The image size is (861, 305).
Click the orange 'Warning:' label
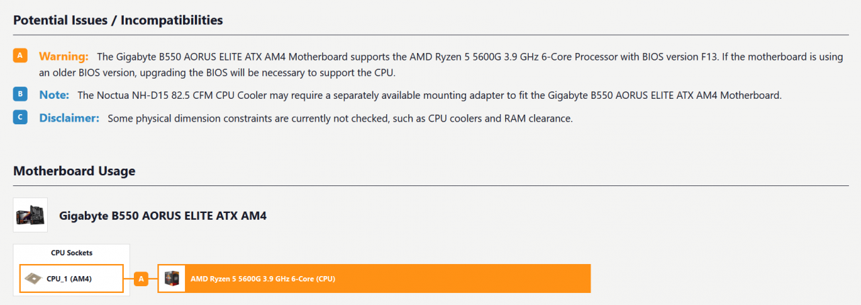pyautogui.click(x=63, y=56)
